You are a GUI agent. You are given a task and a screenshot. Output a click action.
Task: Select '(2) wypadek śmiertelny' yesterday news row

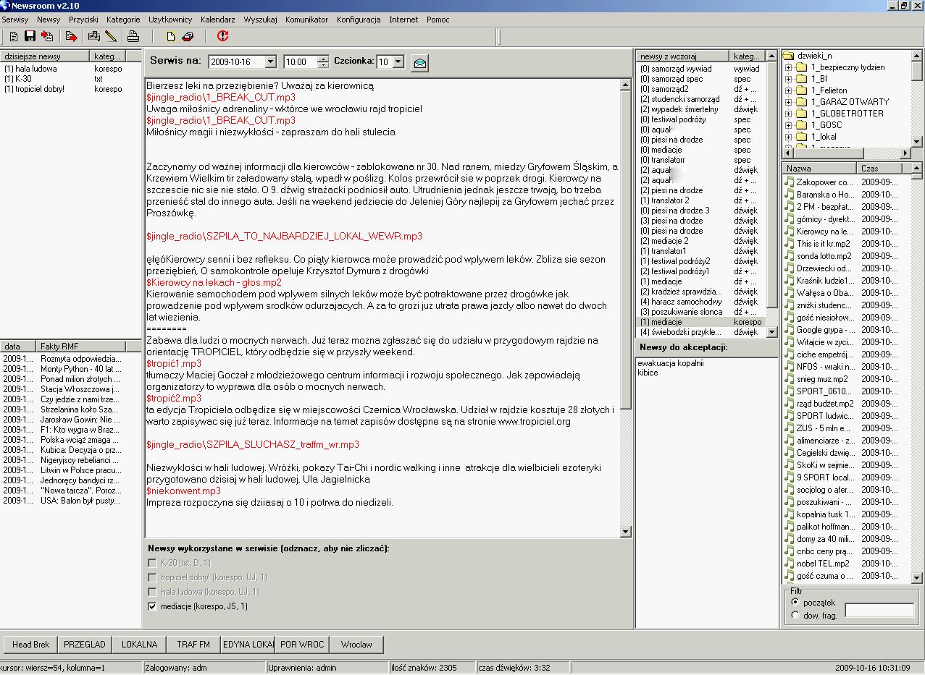(x=700, y=109)
